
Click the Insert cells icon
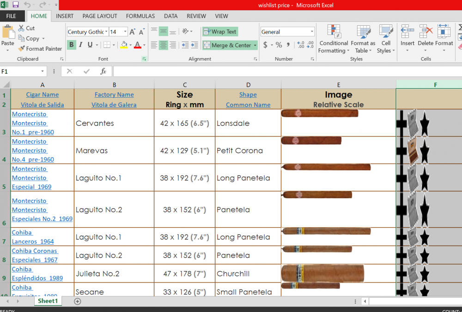click(x=407, y=31)
